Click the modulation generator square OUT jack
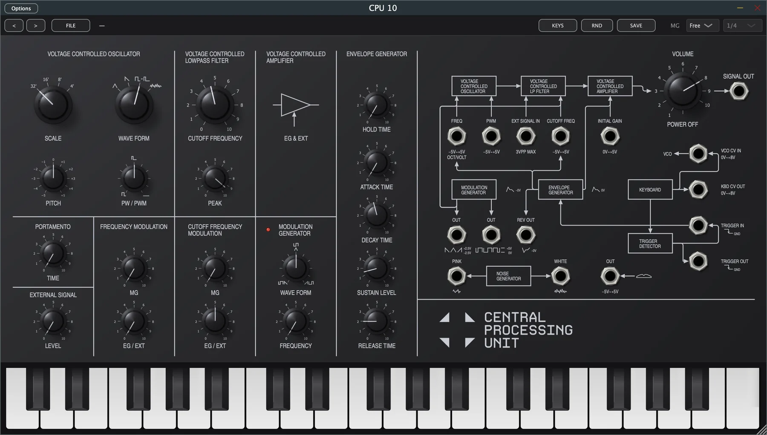This screenshot has width=767, height=435. 491,235
